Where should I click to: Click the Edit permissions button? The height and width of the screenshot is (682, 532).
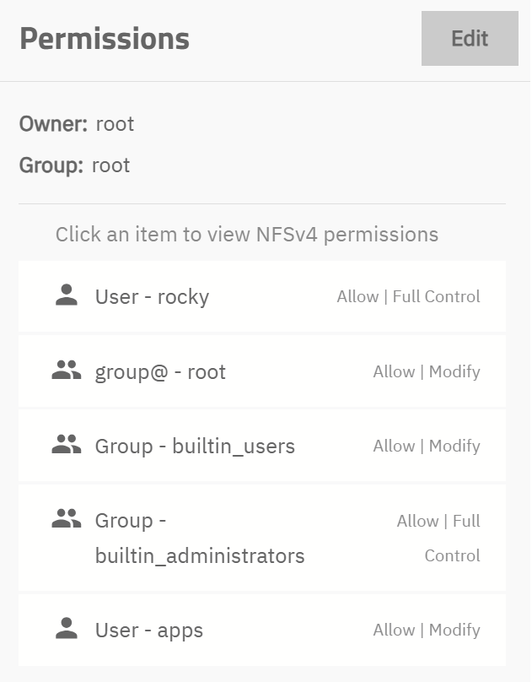pyautogui.click(x=470, y=38)
